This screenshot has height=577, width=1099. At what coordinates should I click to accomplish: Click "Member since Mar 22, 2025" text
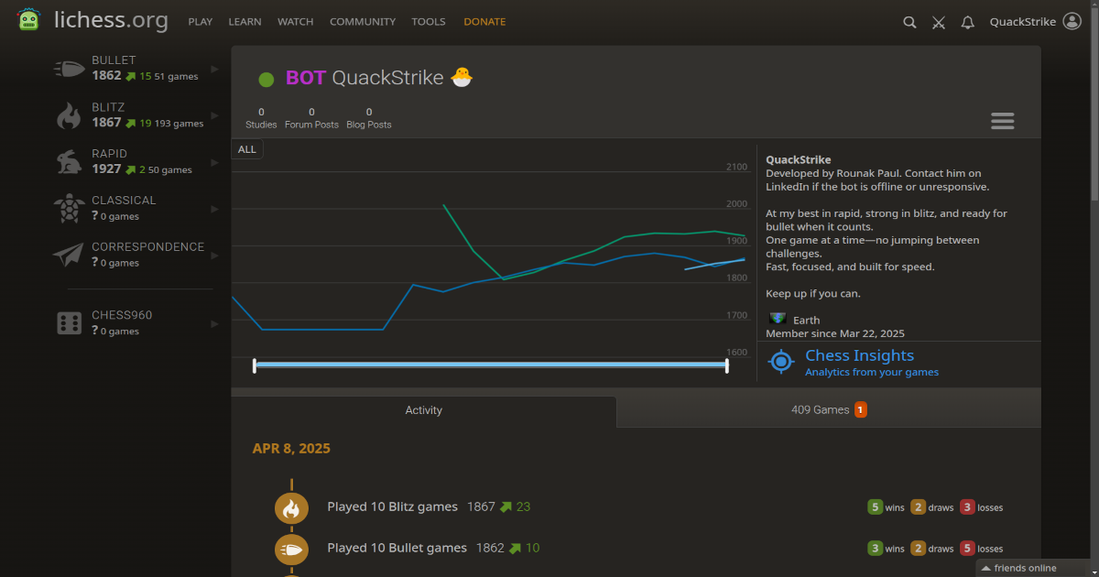835,333
